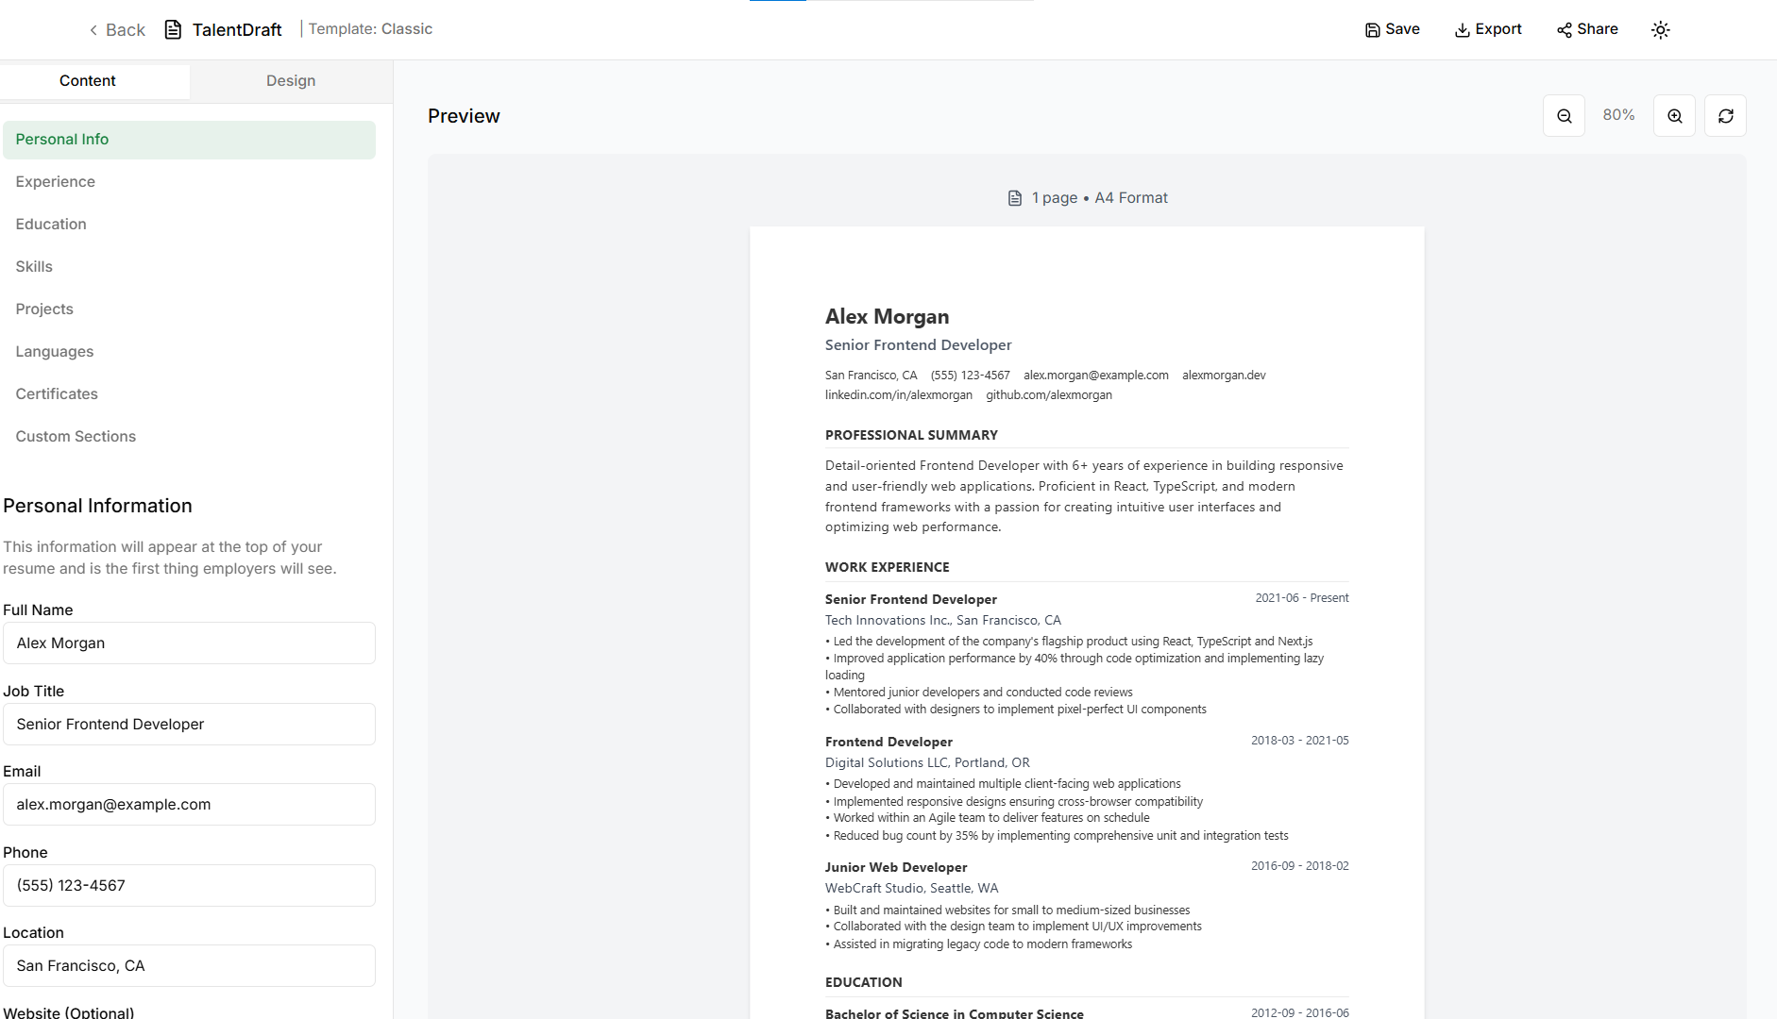Click the TalentDraft document logo icon
1777x1019 pixels.
[173, 30]
